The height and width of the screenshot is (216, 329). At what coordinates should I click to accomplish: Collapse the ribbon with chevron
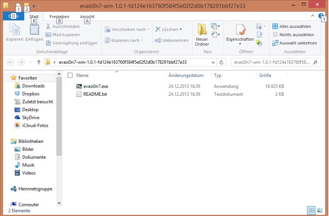(313, 16)
